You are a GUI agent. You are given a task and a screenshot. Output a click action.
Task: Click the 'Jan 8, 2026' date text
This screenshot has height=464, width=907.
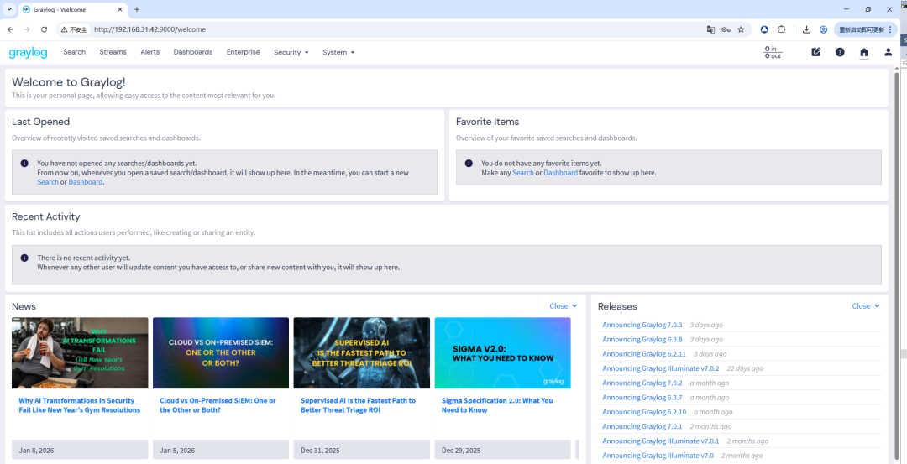coord(36,451)
